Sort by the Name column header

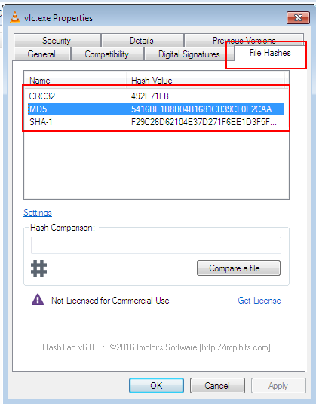[75, 81]
